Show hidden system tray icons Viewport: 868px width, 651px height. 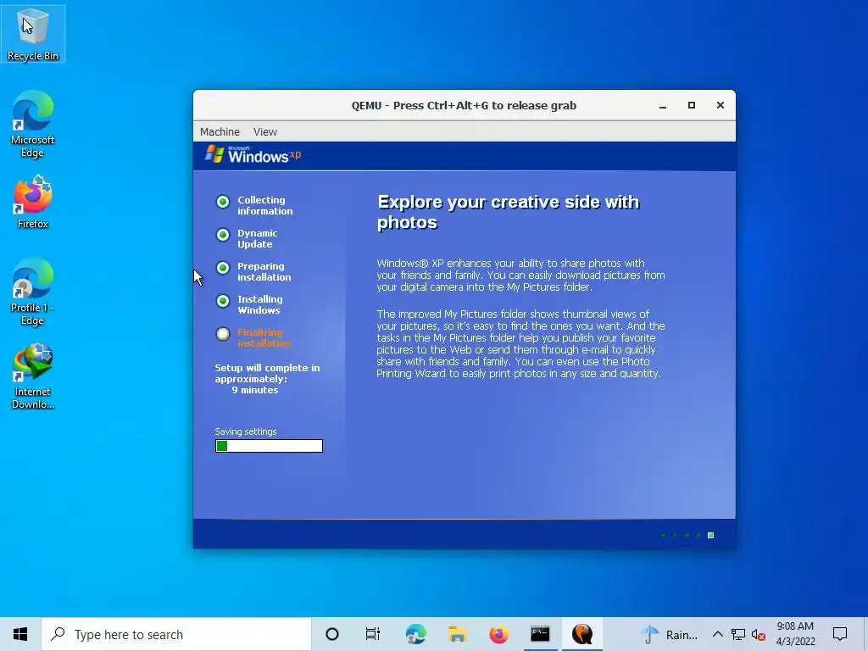click(717, 634)
